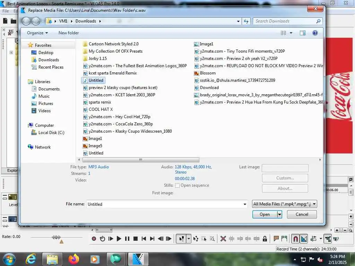355x266 pixels.
Task: Toggle Enable Snapping magnet icon
Action: (x=295, y=239)
